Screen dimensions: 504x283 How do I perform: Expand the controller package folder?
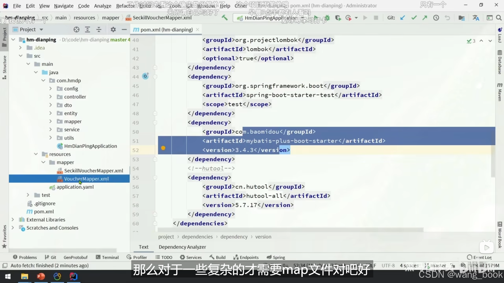50,97
